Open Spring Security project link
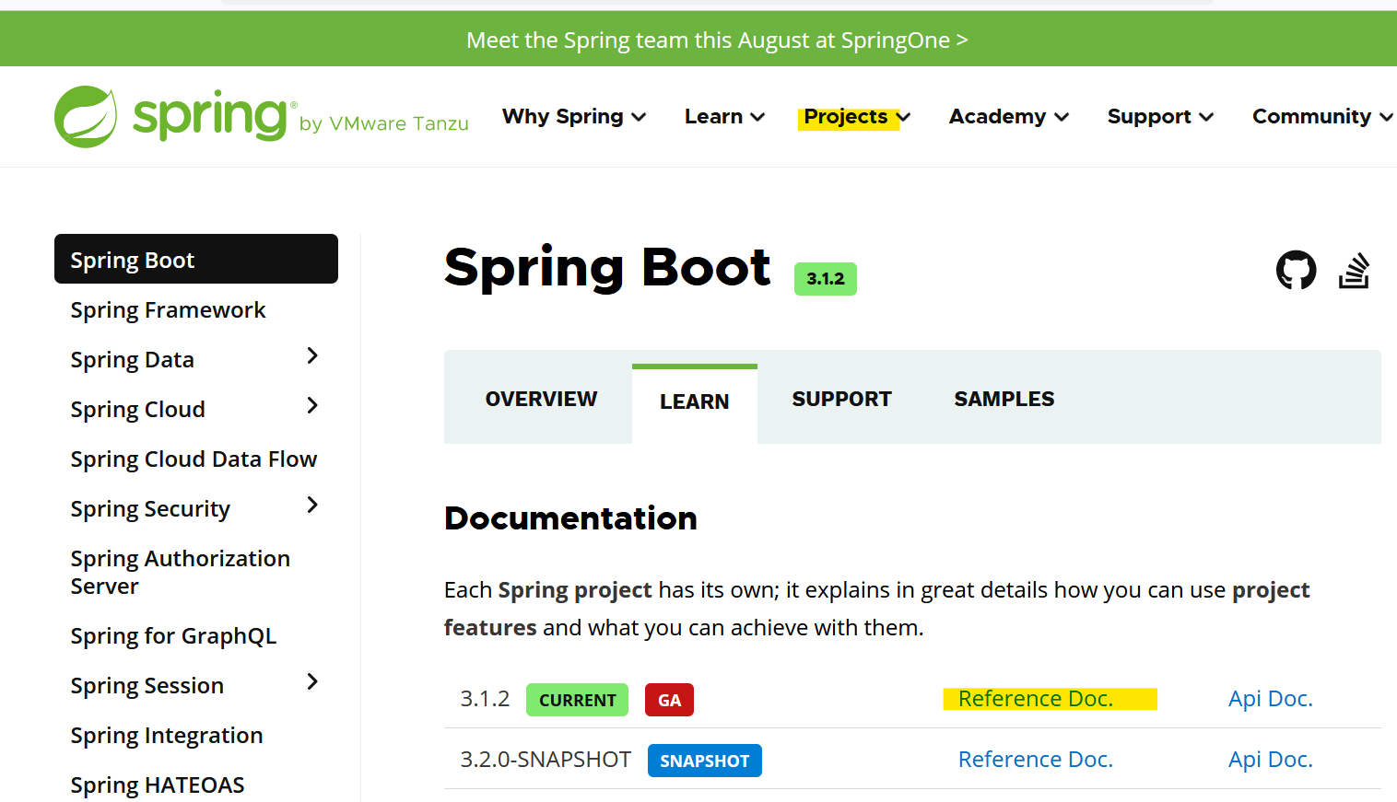Screen dimensions: 1397x802 click(x=150, y=509)
